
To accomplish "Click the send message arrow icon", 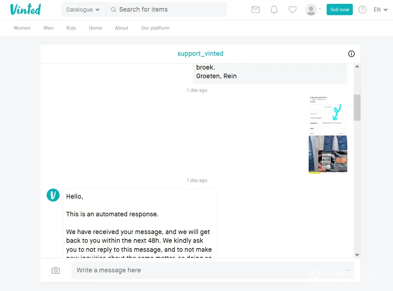I will (x=346, y=270).
